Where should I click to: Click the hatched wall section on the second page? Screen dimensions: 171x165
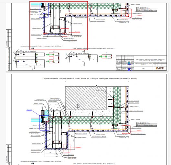tap(86, 98)
